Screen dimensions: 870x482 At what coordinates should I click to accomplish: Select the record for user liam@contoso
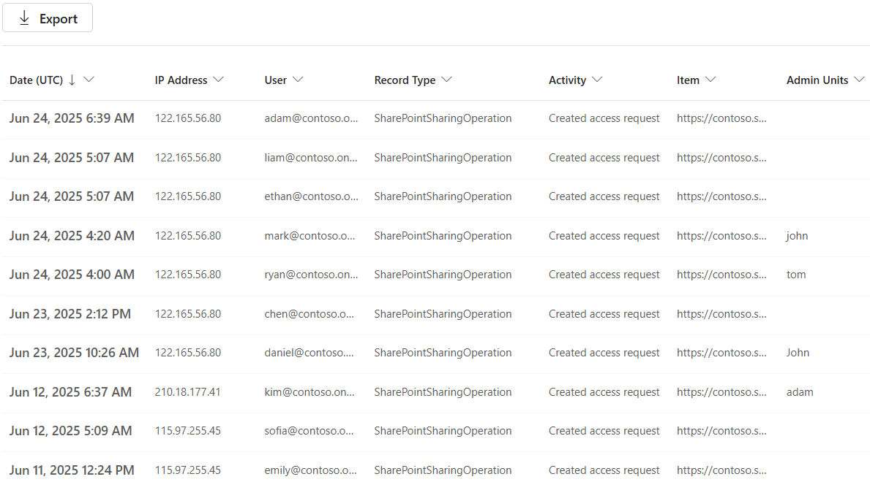click(x=310, y=157)
